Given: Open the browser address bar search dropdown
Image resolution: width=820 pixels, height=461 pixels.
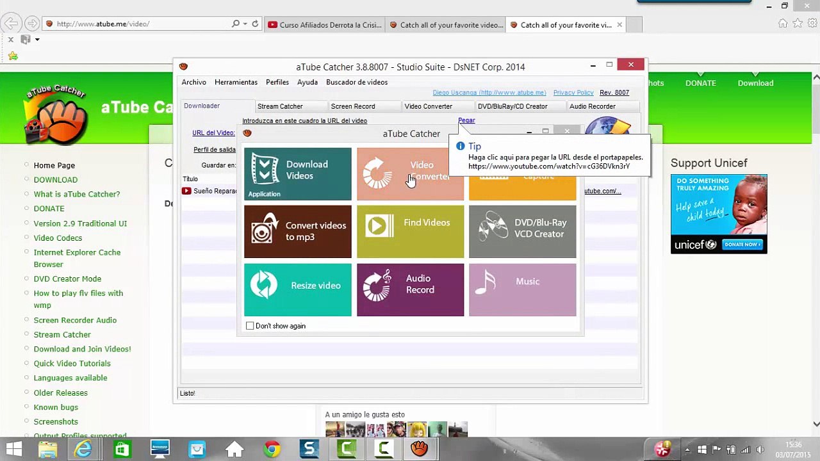Looking at the screenshot, I should click(x=245, y=24).
